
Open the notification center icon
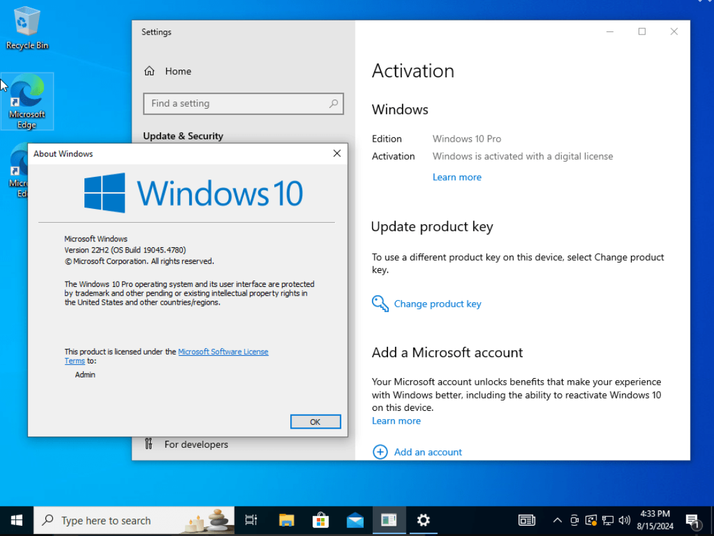tap(693, 521)
